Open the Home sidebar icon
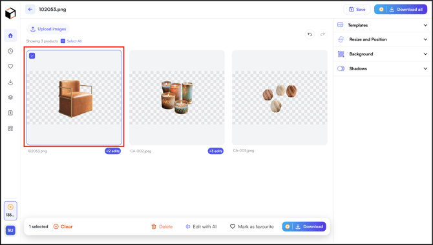 (x=10, y=35)
